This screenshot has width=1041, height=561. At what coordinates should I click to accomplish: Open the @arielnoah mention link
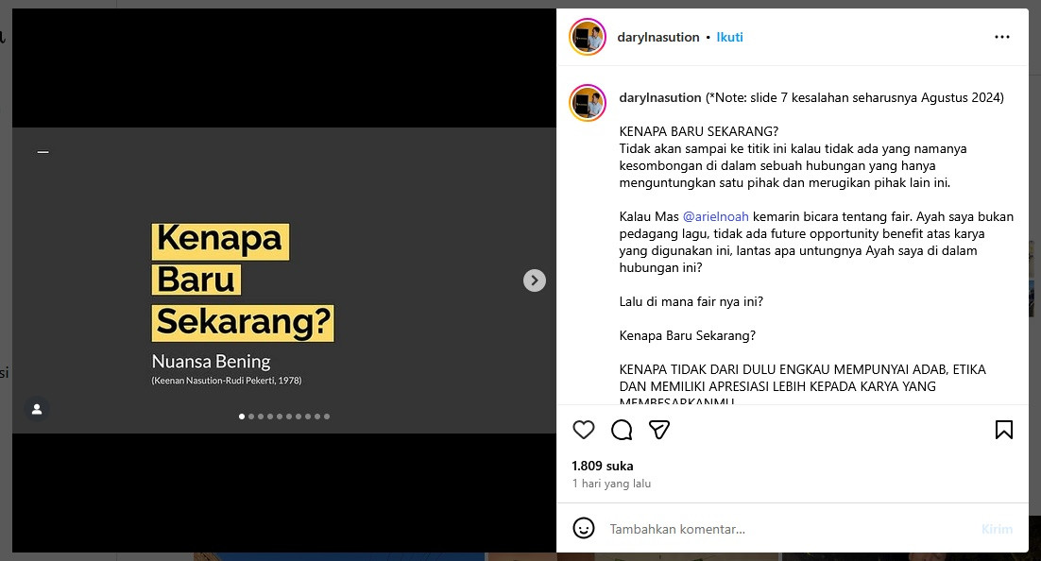tap(716, 216)
